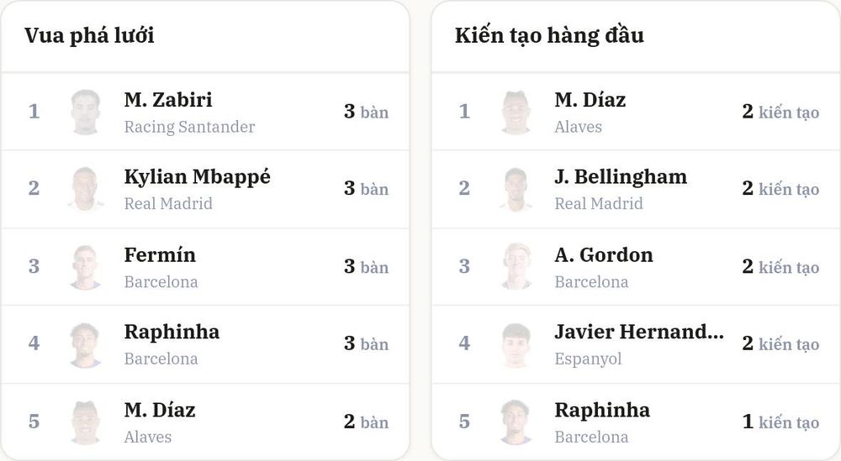This screenshot has width=841, height=461.
Task: Click Raphinha's avatar in top scorers list
Action: 85,343
